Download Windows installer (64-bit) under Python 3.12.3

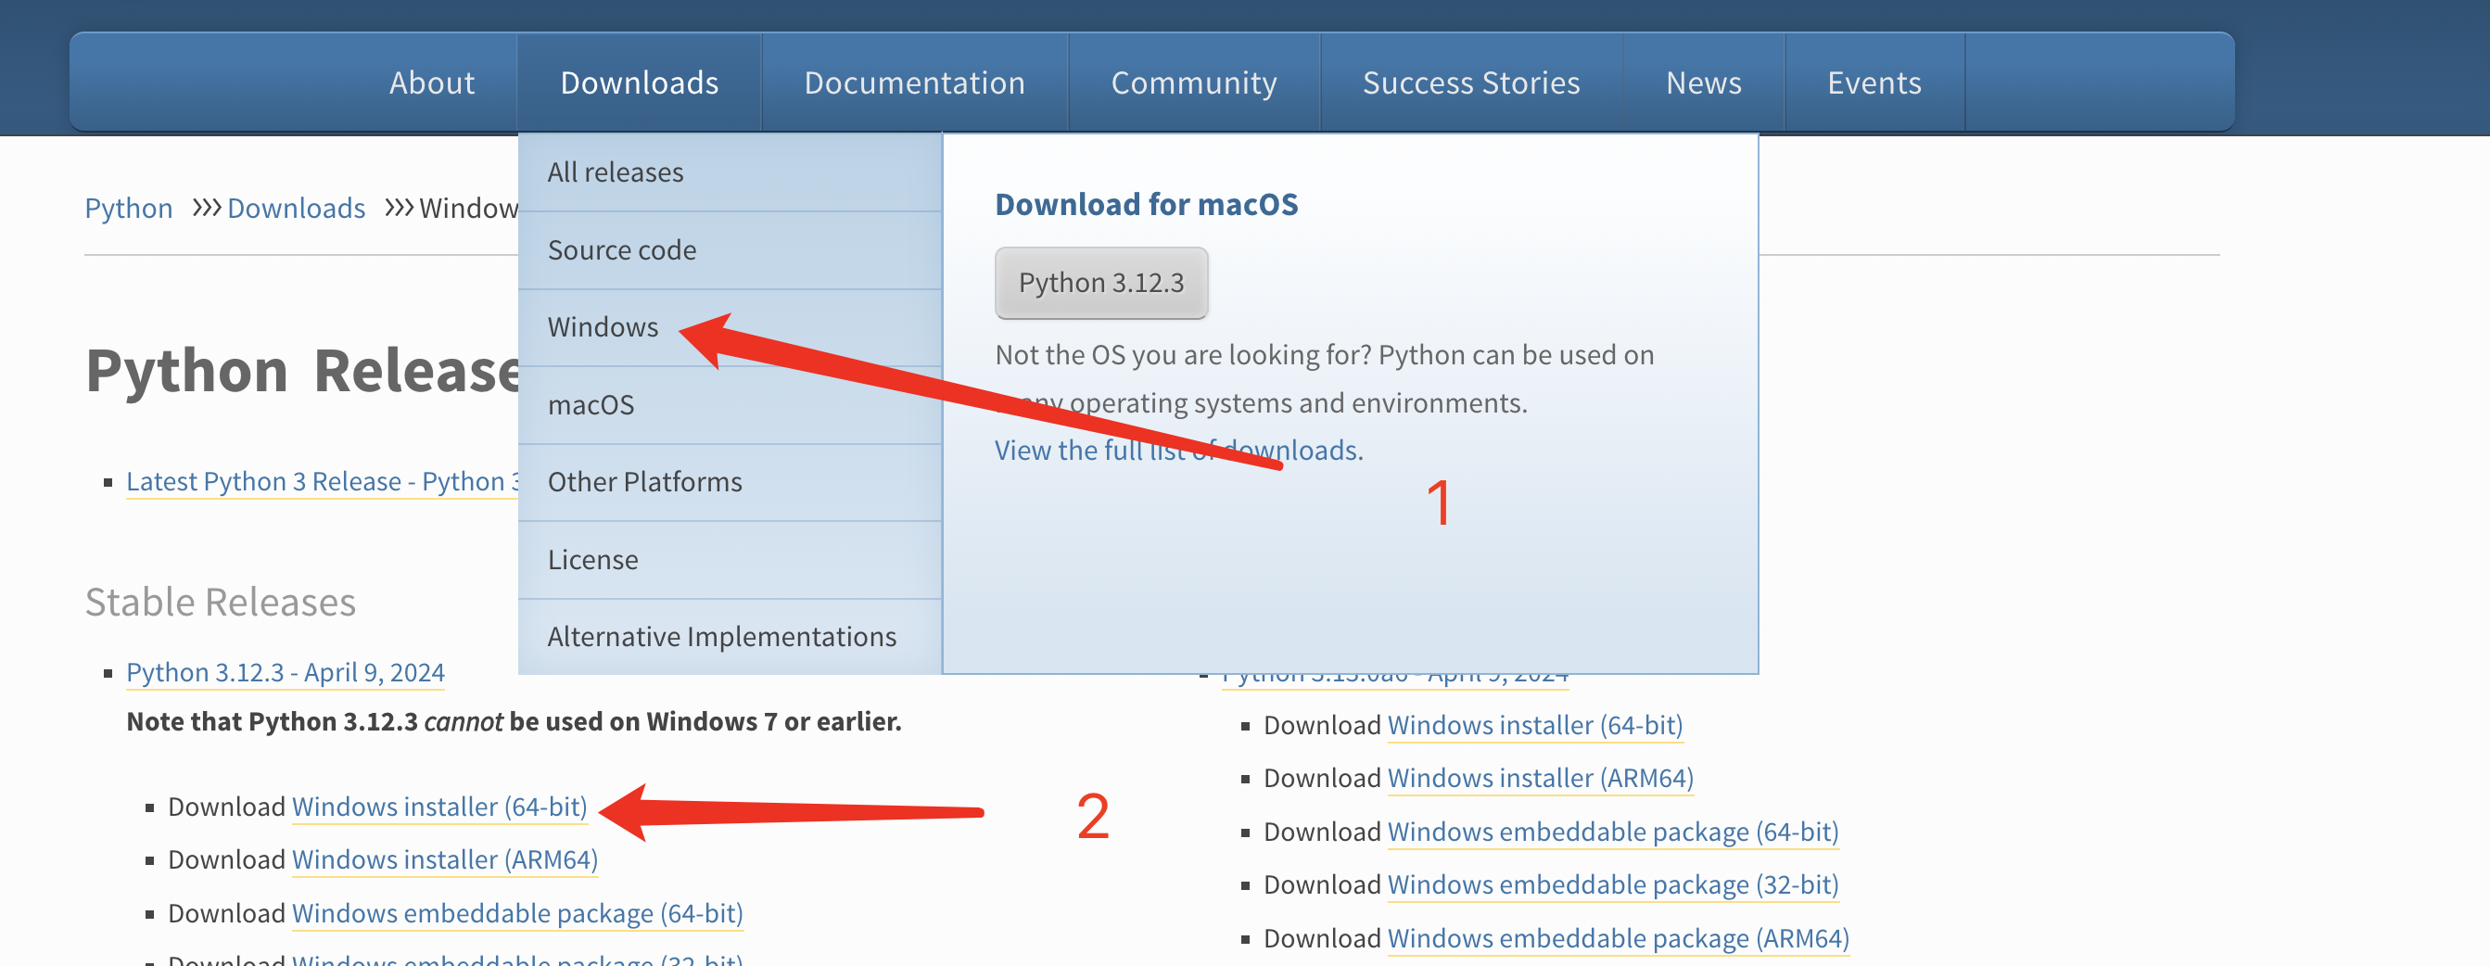coord(438,807)
